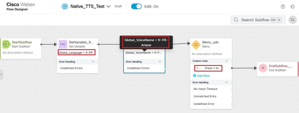Select the StartSubflow node title
This screenshot has height=113, width=299.
[22, 42]
